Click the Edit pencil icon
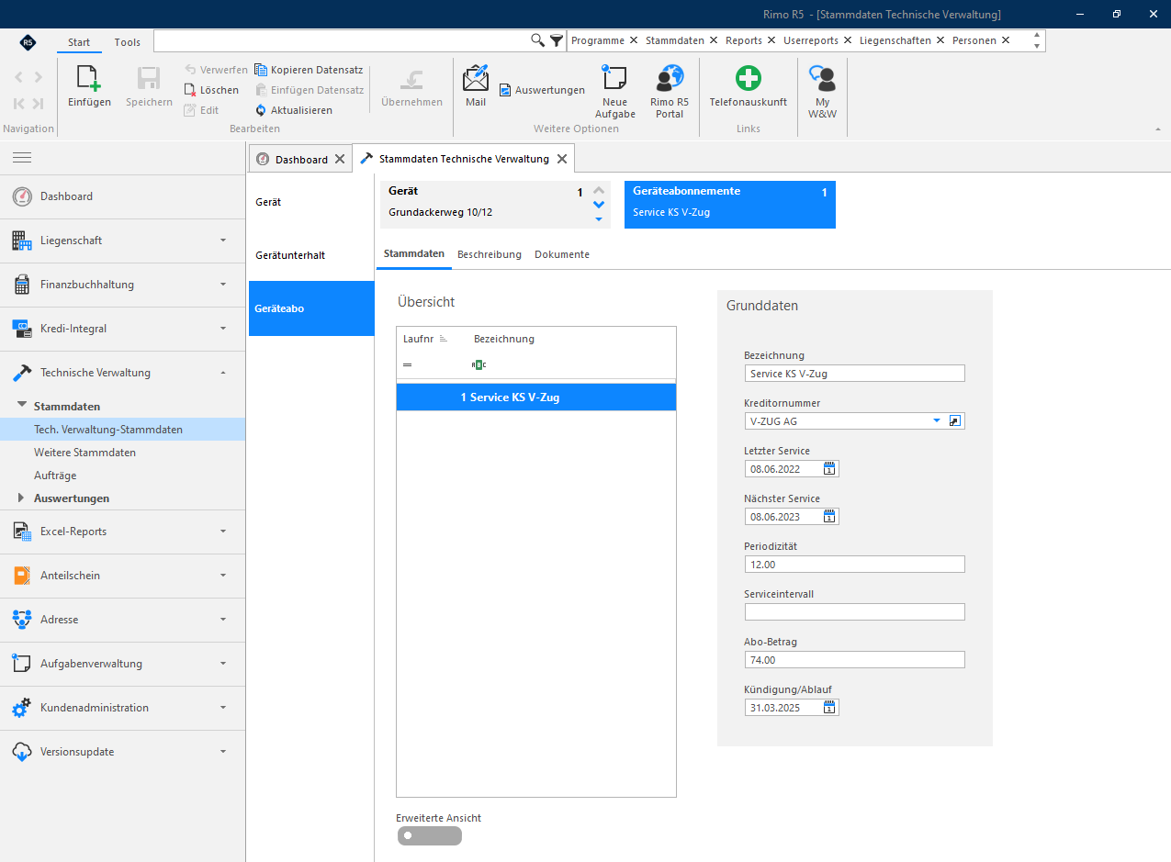Viewport: 1171px width, 862px height. [190, 110]
